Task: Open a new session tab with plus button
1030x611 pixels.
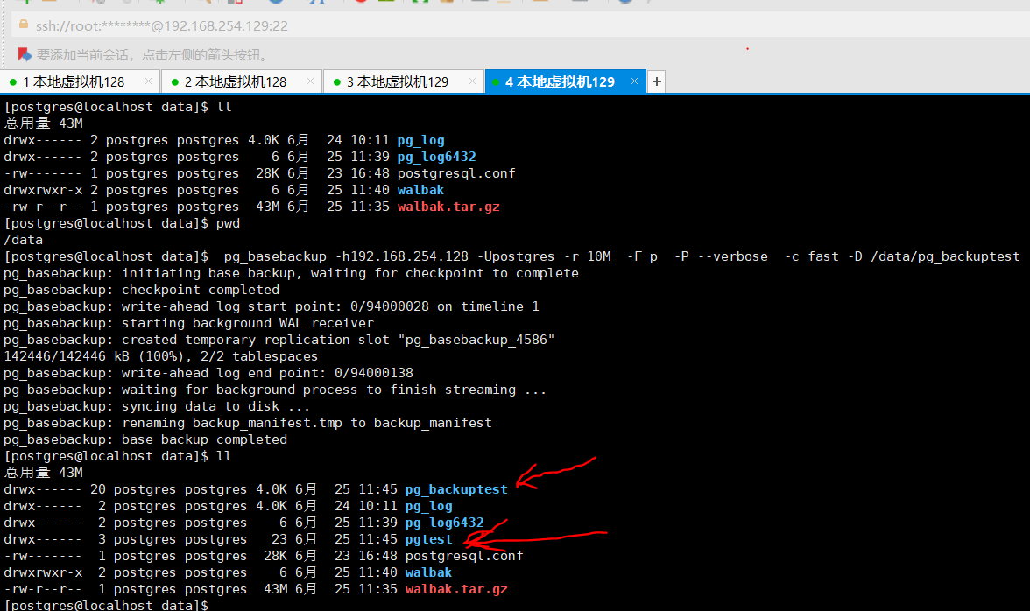Action: (x=656, y=81)
